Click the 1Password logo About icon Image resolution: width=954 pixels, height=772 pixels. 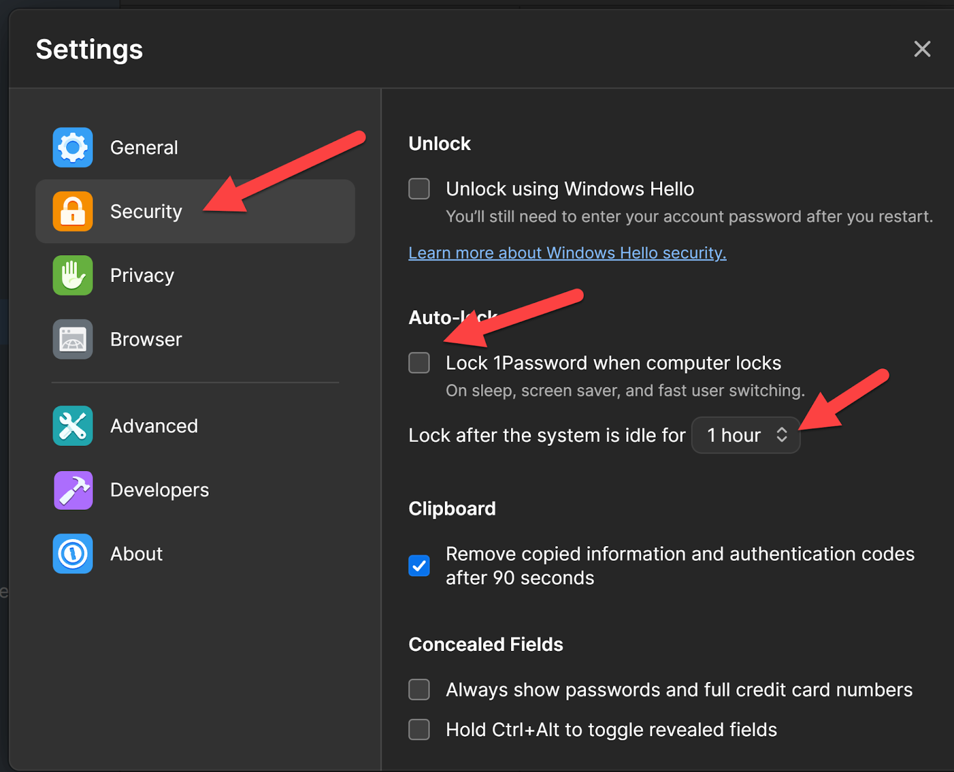tap(73, 554)
